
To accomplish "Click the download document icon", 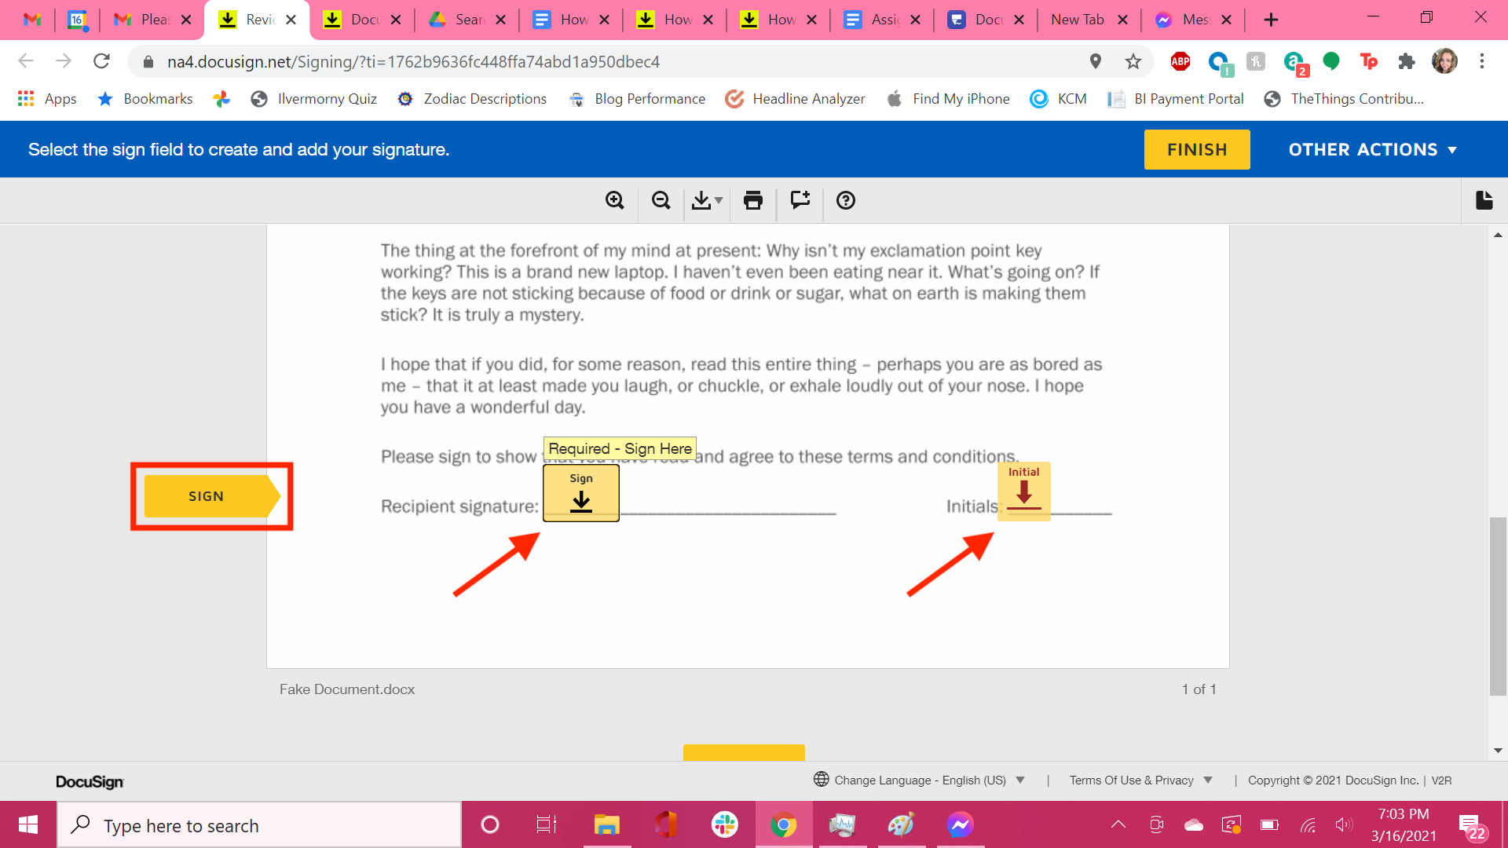I will (705, 201).
